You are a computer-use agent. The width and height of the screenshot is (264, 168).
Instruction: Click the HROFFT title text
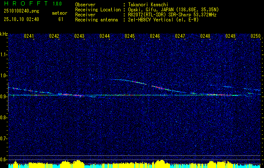[26, 3]
